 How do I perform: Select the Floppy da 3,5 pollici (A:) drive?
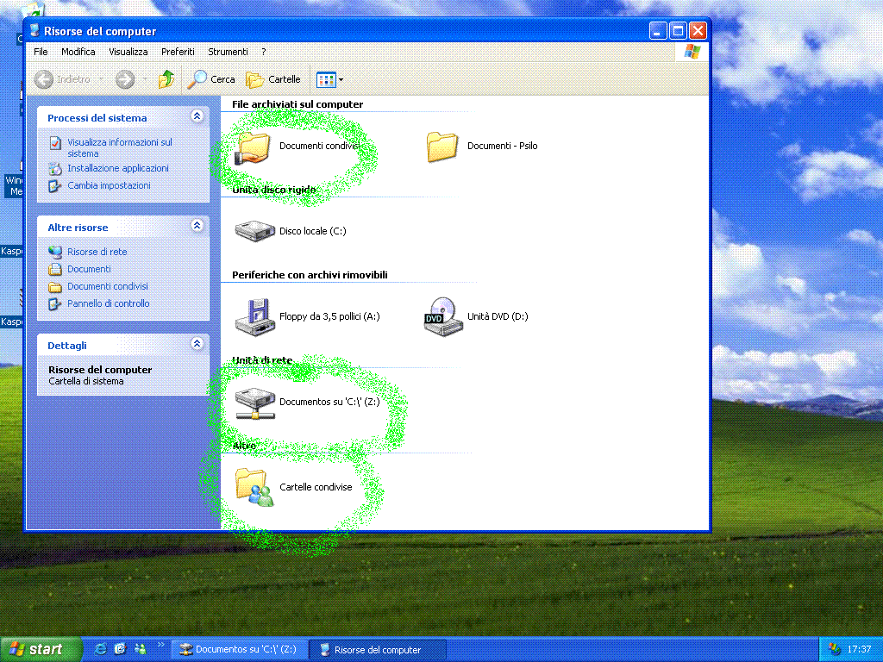253,316
